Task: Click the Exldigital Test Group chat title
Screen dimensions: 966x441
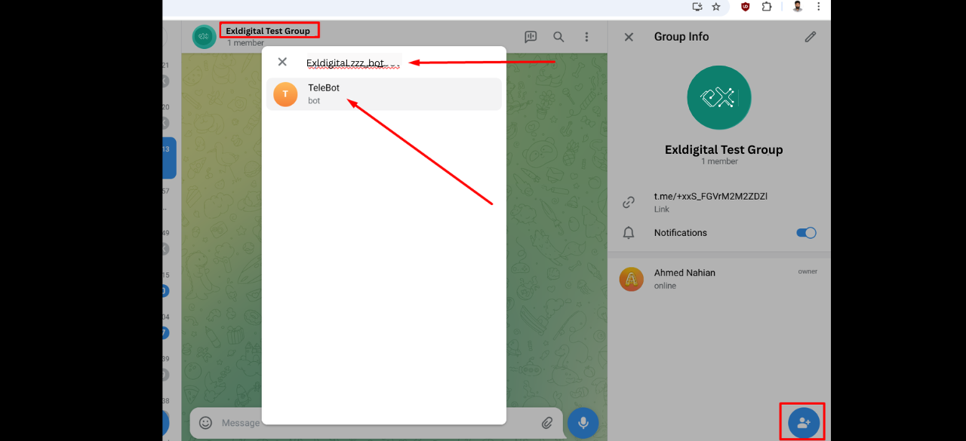Action: click(268, 31)
